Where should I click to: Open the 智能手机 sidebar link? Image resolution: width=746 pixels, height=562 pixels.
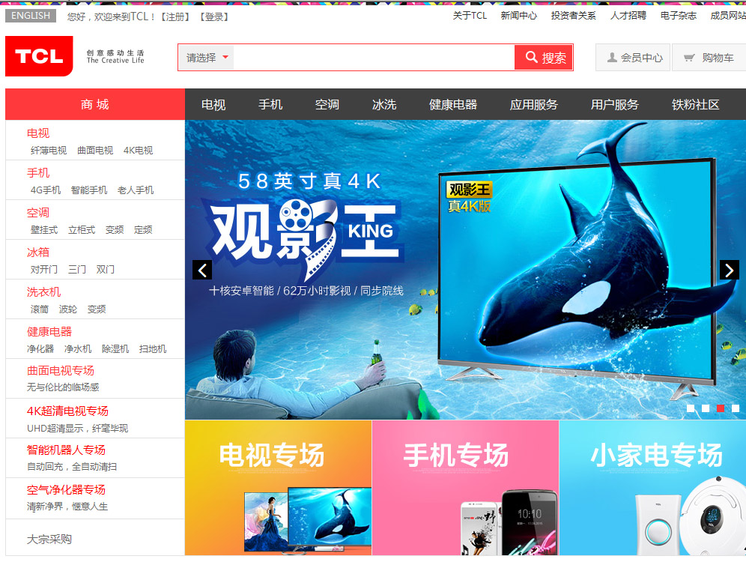point(89,190)
